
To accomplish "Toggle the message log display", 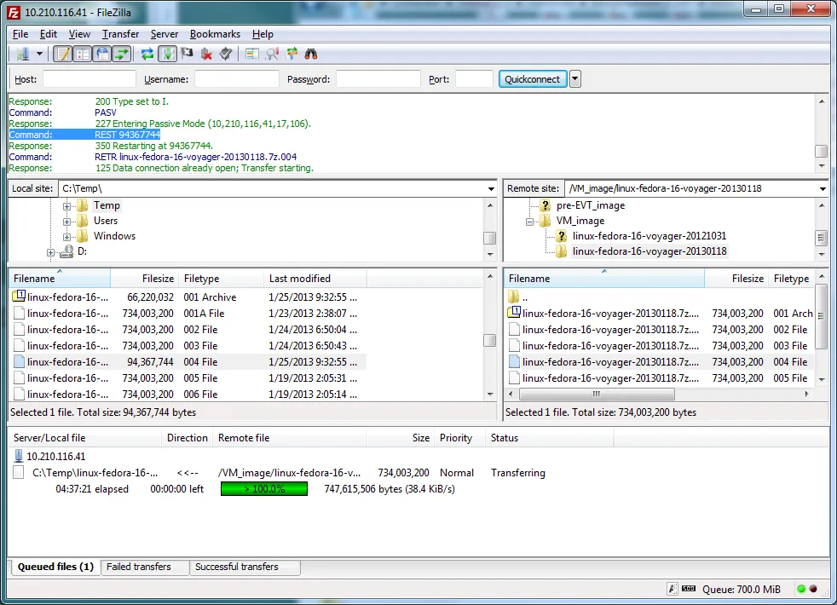I will click(63, 54).
